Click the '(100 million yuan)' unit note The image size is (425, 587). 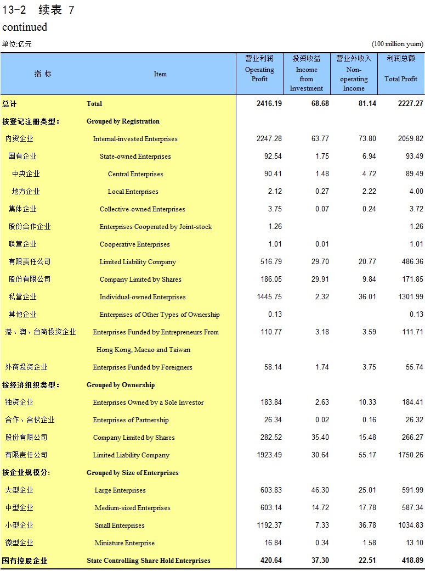click(398, 44)
